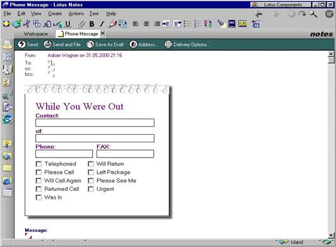Click Save As Draft
Screen dimensions: 336x247
105,45
